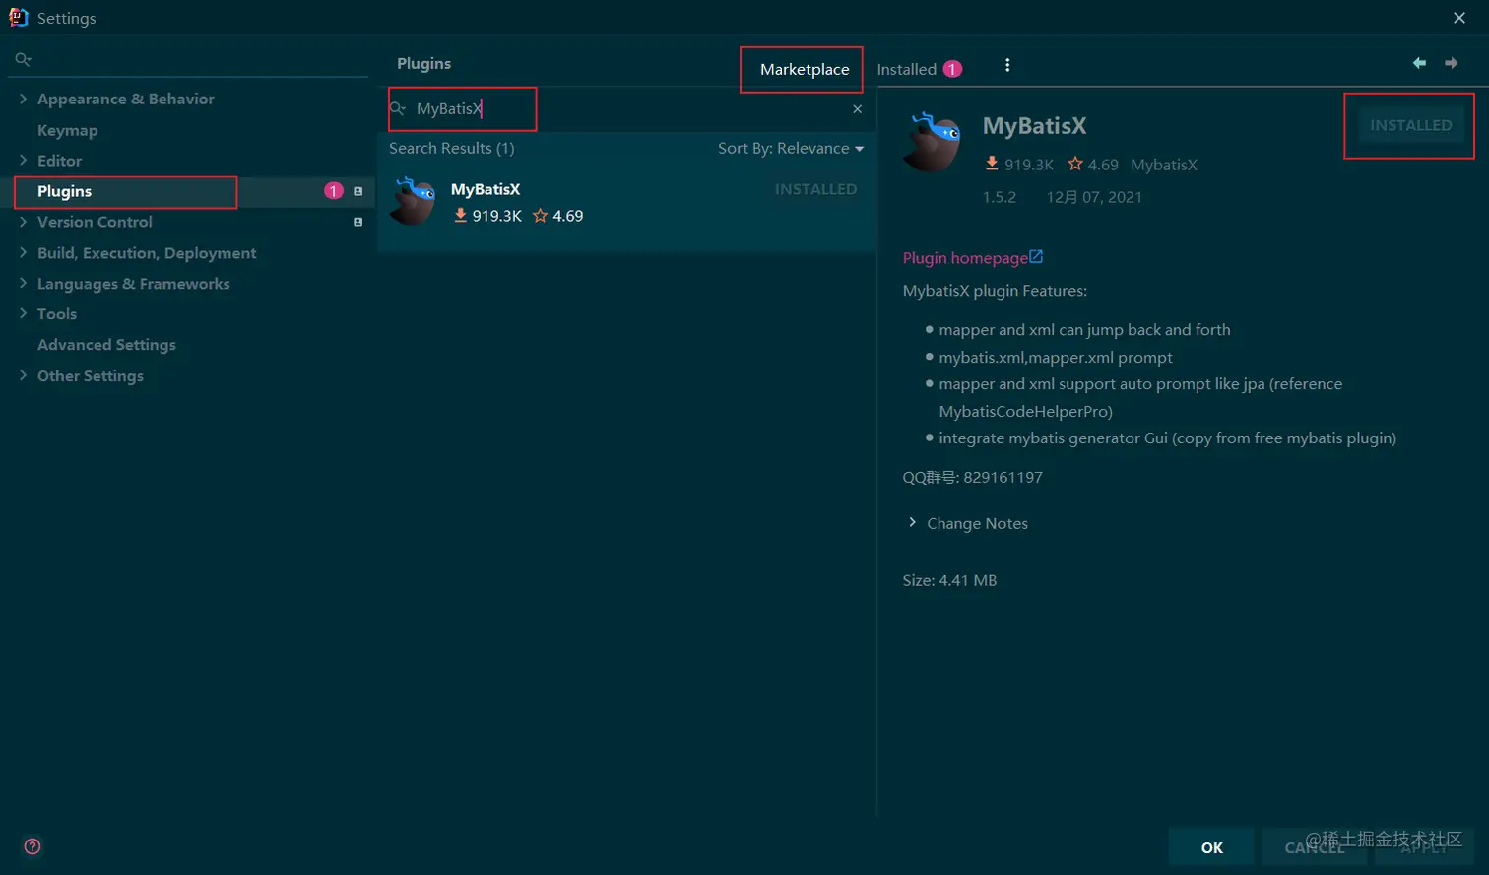Click the star rating icon in the details header
Screen dimensions: 1489x875
[x=1075, y=164]
